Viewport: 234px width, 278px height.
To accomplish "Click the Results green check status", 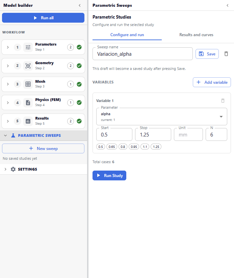I will click(79, 121).
